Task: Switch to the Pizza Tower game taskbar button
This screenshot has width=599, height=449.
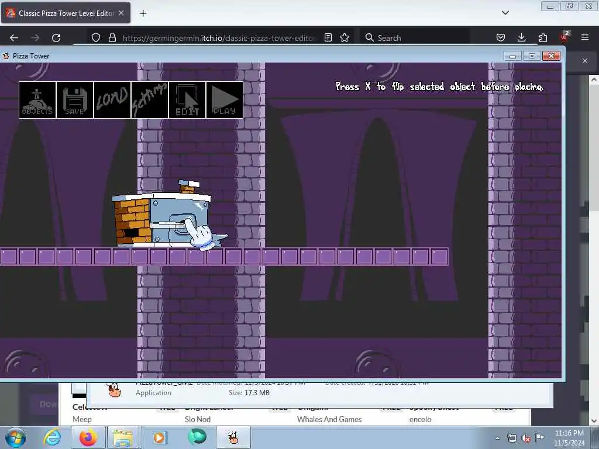Action: pos(233,437)
